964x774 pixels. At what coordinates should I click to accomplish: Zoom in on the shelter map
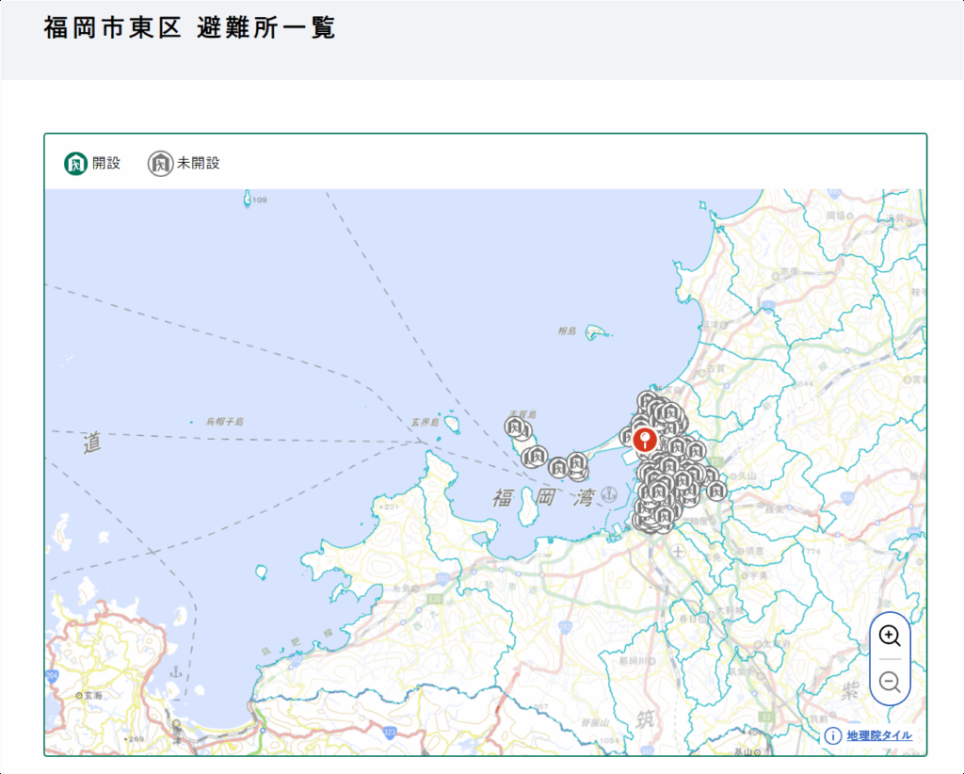890,636
